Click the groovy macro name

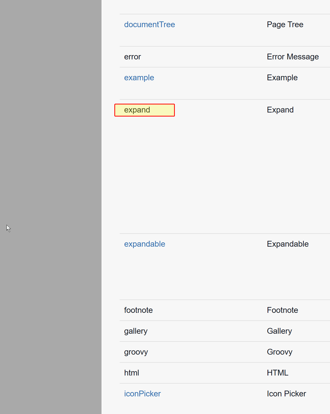pyautogui.click(x=136, y=352)
